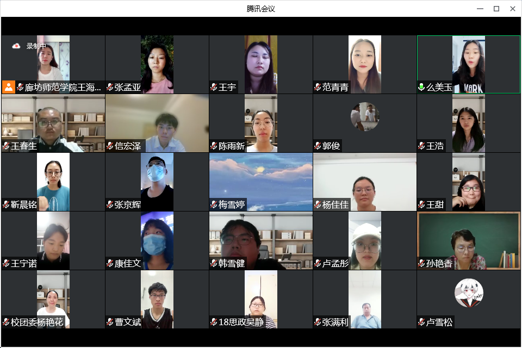
Task: Select 范青青's video thumbnail
Action: (x=365, y=64)
